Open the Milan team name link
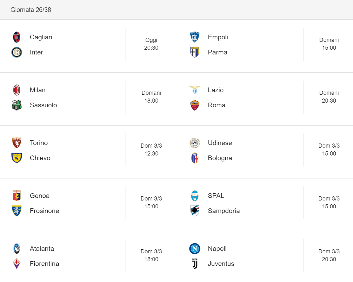This screenshot has width=353, height=282. [38, 90]
